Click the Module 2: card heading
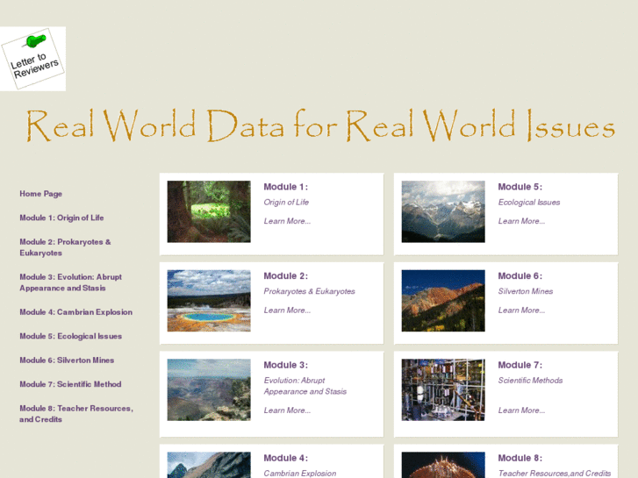The width and height of the screenshot is (638, 478). pyautogui.click(x=285, y=275)
